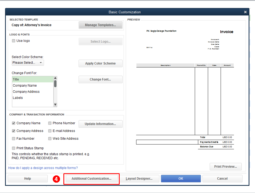The width and height of the screenshot is (255, 193).
Task: Click Update Information button
Action: [x=100, y=124]
